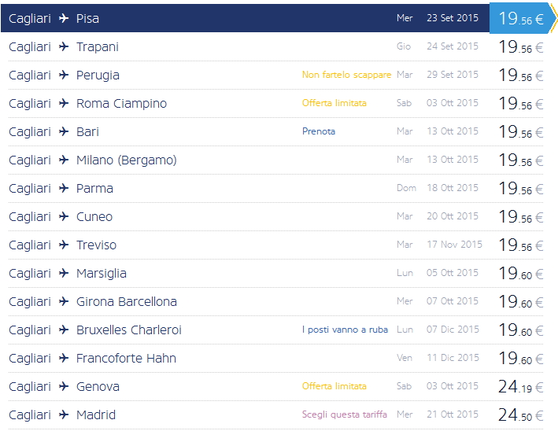
Task: Click the plane icon beside Marsiglia
Action: pyautogui.click(x=64, y=273)
